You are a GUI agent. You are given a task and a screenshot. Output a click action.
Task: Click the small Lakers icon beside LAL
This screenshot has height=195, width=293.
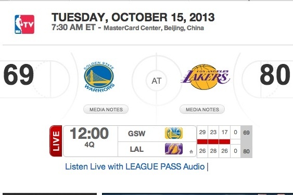[x=174, y=149]
